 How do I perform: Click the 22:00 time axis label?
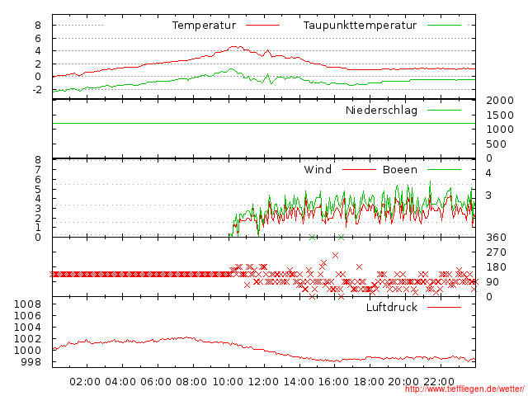pos(439,382)
